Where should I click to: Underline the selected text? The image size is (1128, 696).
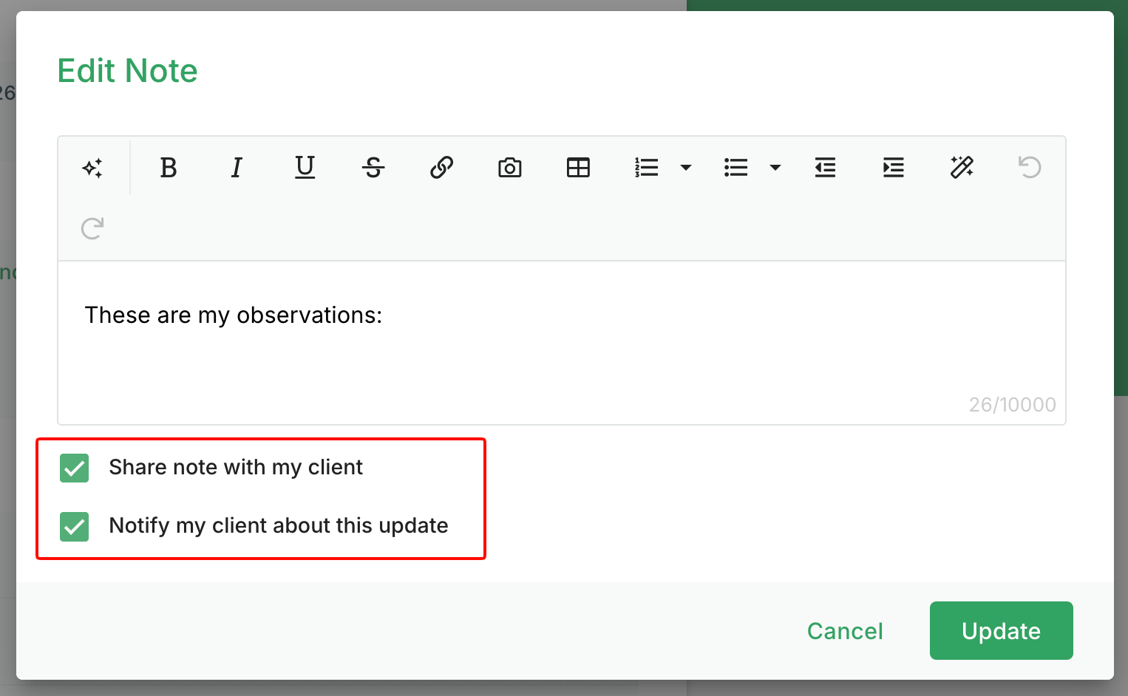[x=305, y=168]
